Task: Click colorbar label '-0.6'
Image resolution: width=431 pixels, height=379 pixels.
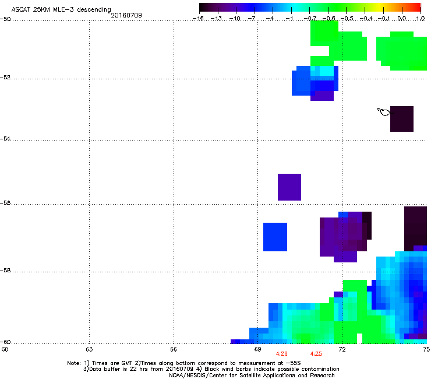Action: [328, 19]
